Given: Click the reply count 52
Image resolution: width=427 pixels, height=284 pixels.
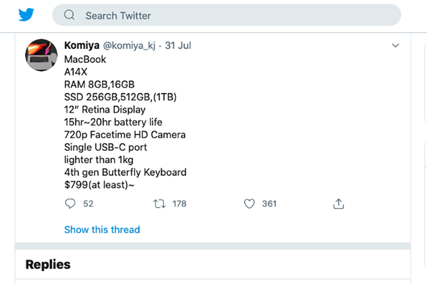Looking at the screenshot, I should (x=88, y=204).
